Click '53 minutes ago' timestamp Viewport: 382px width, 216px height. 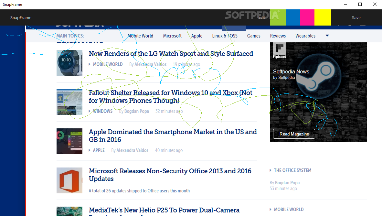(283, 189)
